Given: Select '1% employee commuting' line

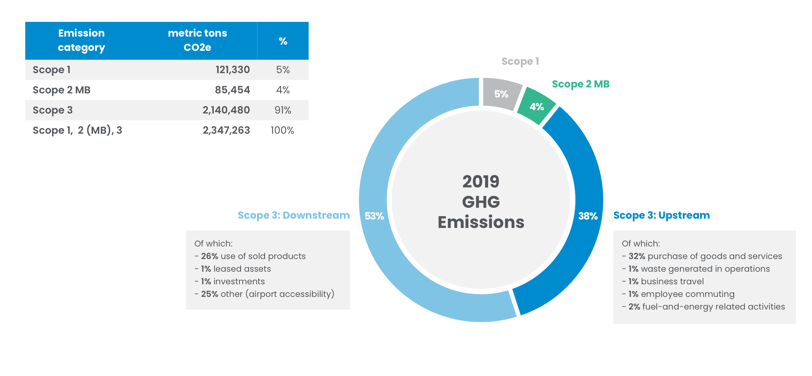Looking at the screenshot, I should click(678, 294).
